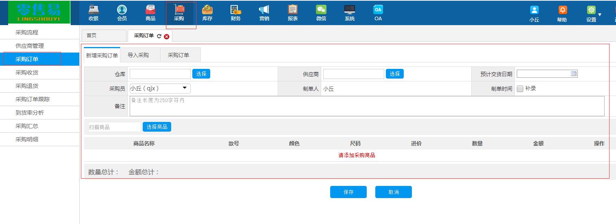Open 采购流程 in the sidebar
Viewport: 616px width, 224px height.
coord(39,32)
